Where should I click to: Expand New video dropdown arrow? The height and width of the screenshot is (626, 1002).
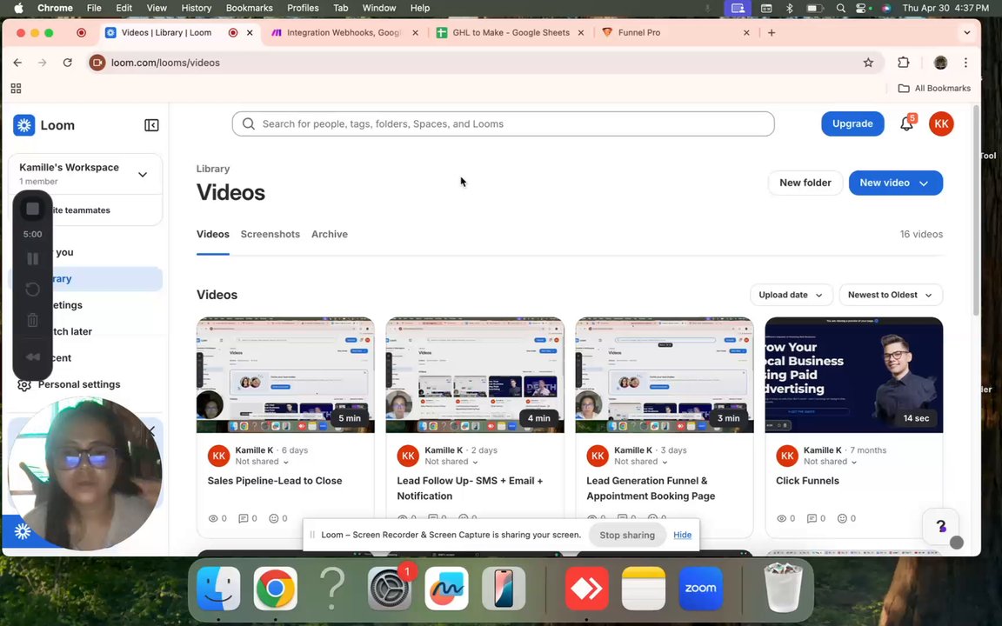click(924, 183)
